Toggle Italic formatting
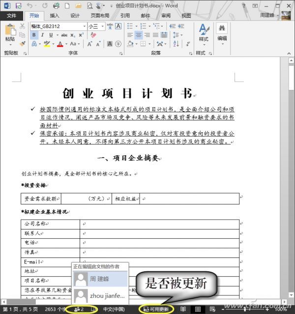 click(42, 35)
